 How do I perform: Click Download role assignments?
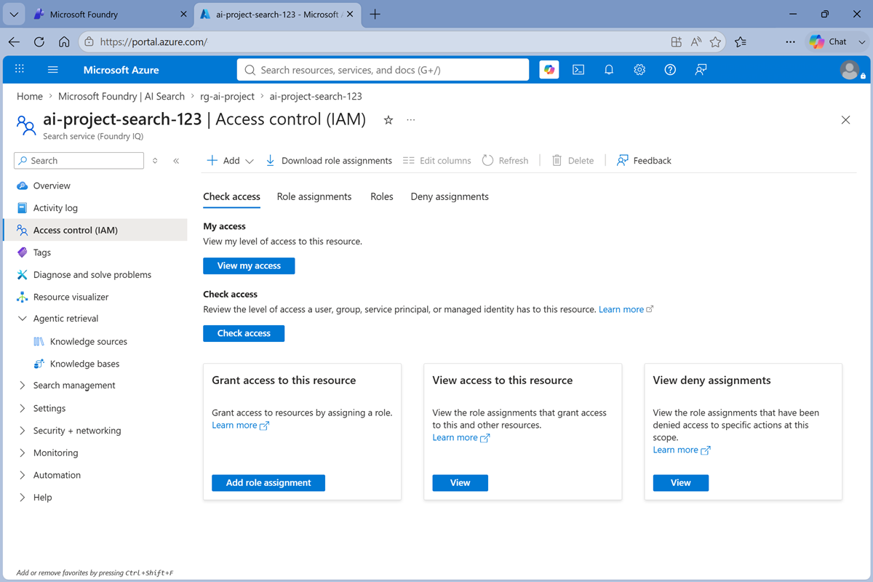pyautogui.click(x=328, y=161)
